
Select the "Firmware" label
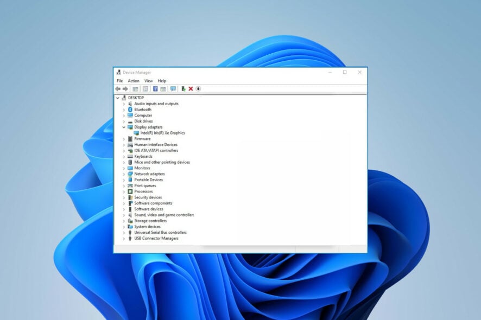(x=142, y=139)
